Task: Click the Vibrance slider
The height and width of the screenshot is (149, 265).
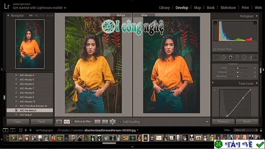Action: pyautogui.click(x=238, y=72)
